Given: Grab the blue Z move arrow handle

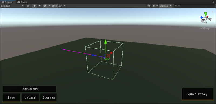Looking at the screenshot, I should 93,55.
